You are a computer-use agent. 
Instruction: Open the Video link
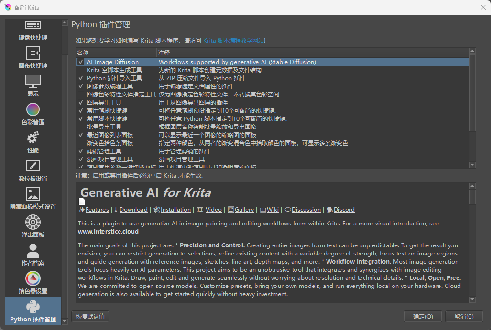[214, 210]
